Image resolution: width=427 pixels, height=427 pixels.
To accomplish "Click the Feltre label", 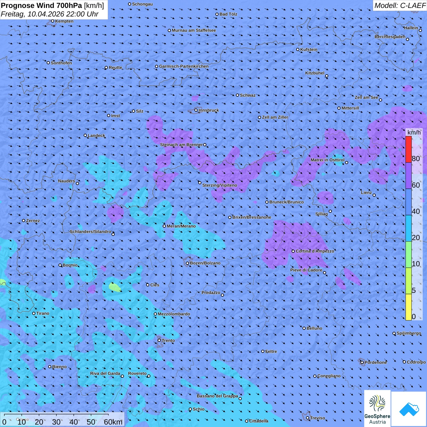I will pyautogui.click(x=271, y=351).
